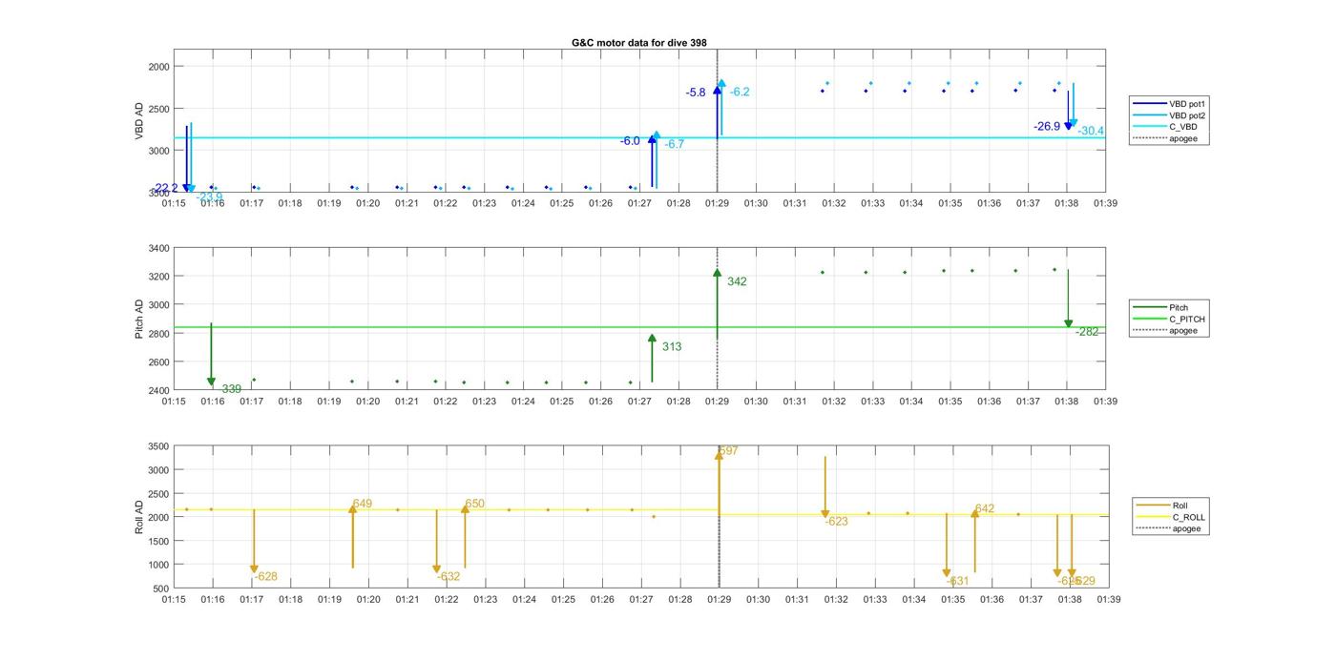
Task: Click the 2000 tick on VBD axis
Action: point(158,67)
